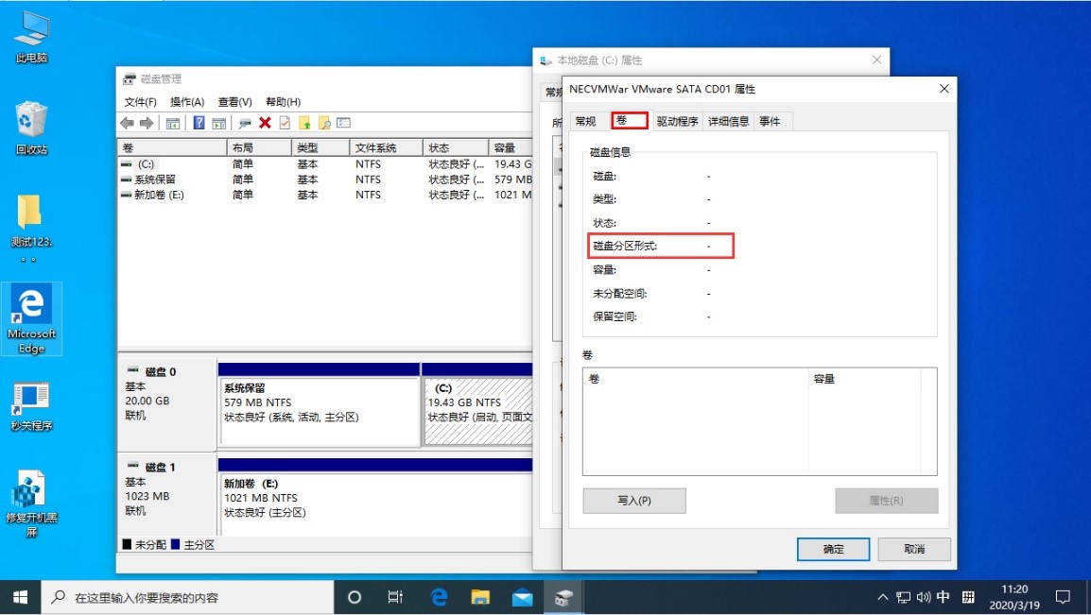Click the 卷 column header in Disk Management
The height and width of the screenshot is (615, 1091).
[172, 148]
